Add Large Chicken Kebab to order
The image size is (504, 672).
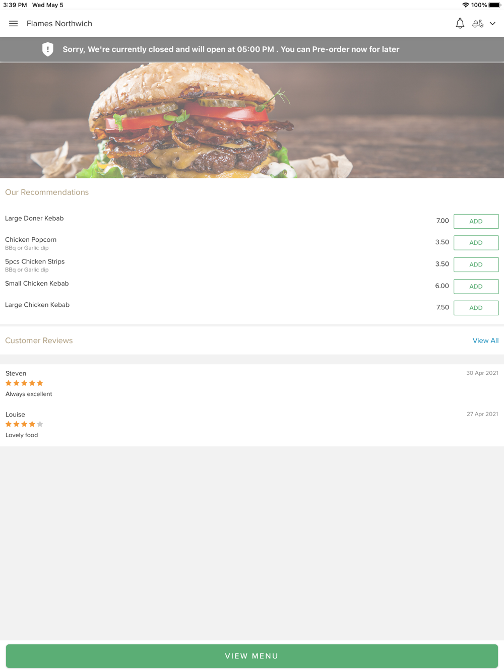pos(476,308)
